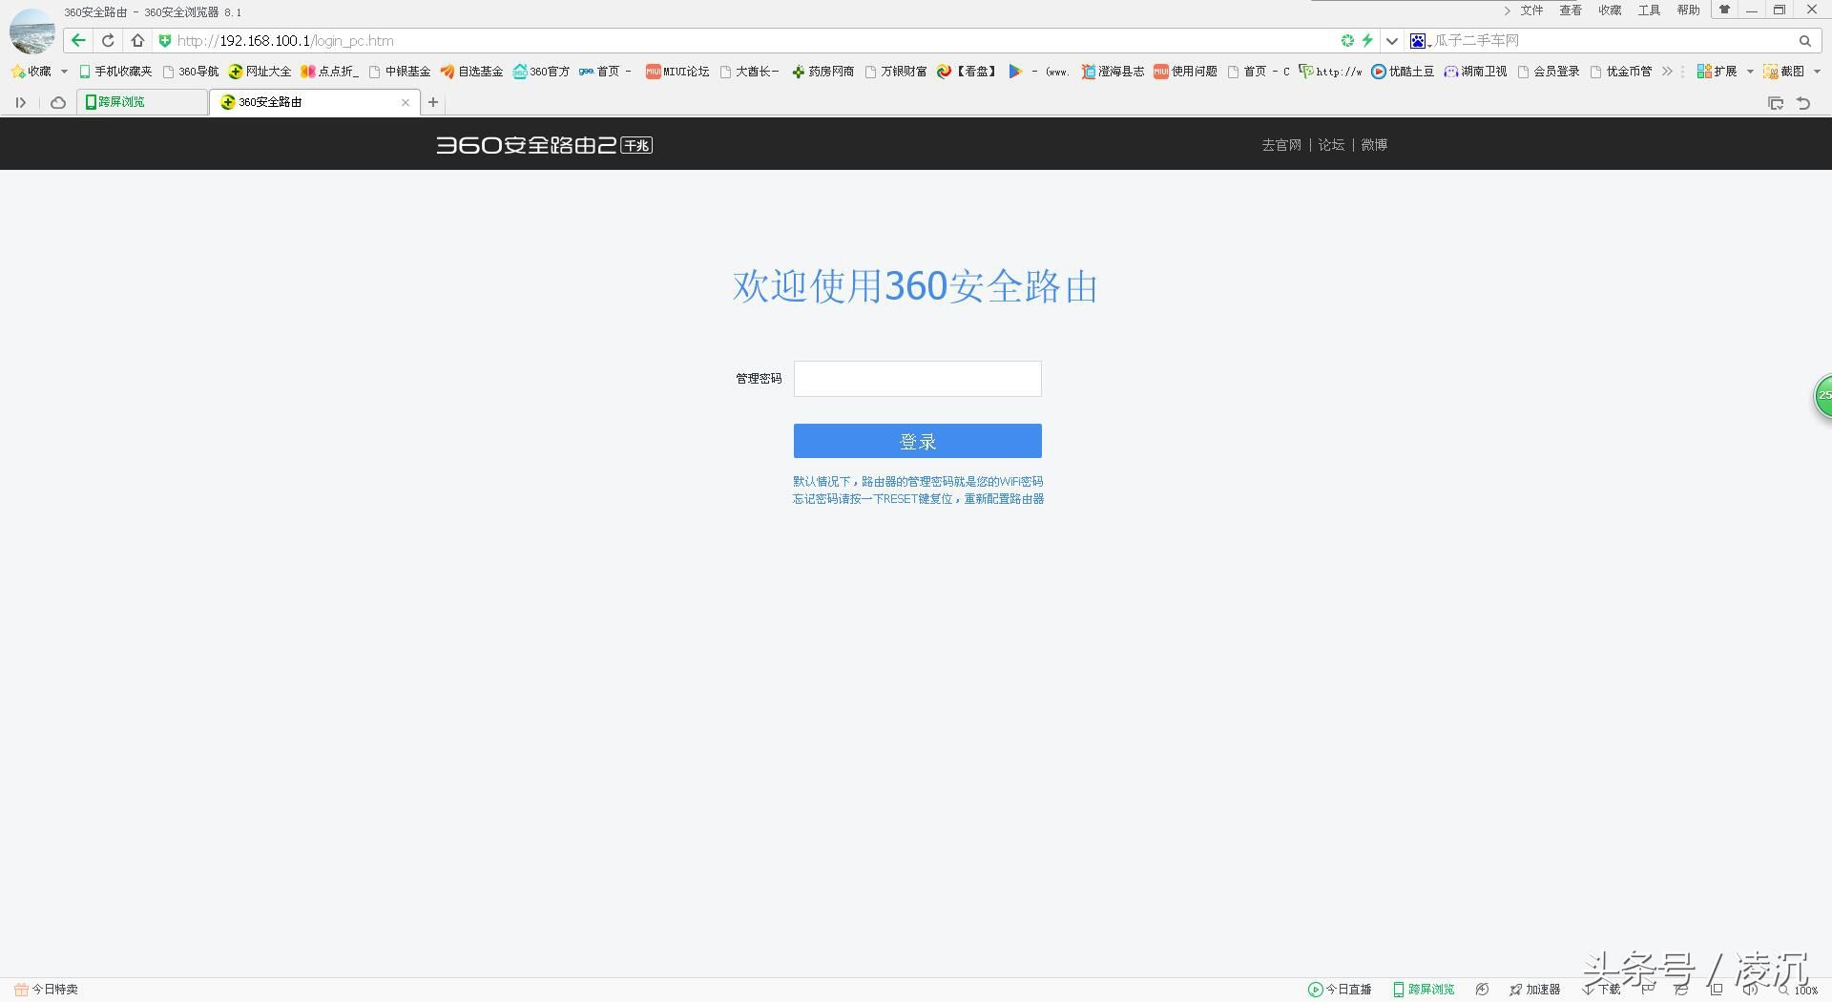Open 点点折_ bookmark
This screenshot has height=1002, width=1832.
tap(330, 71)
